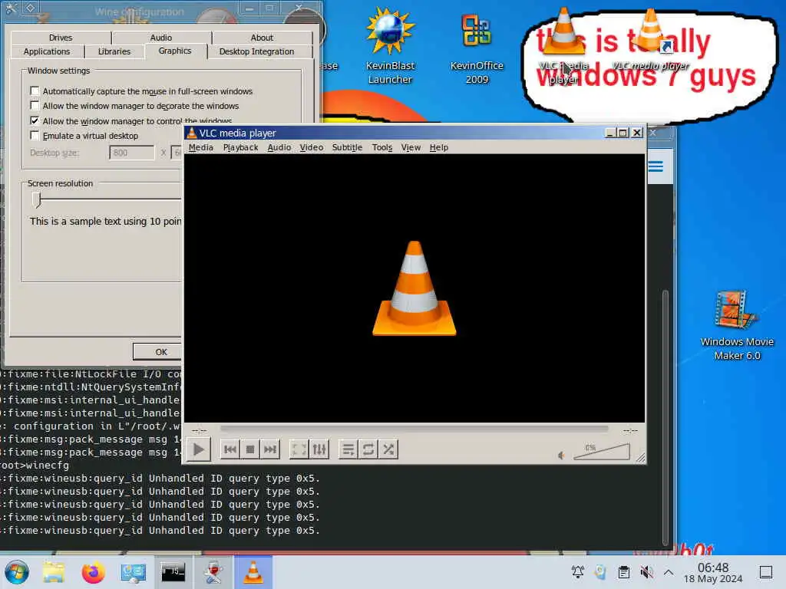
Task: Switch to Wine configuration taskbar item
Action: point(213,572)
